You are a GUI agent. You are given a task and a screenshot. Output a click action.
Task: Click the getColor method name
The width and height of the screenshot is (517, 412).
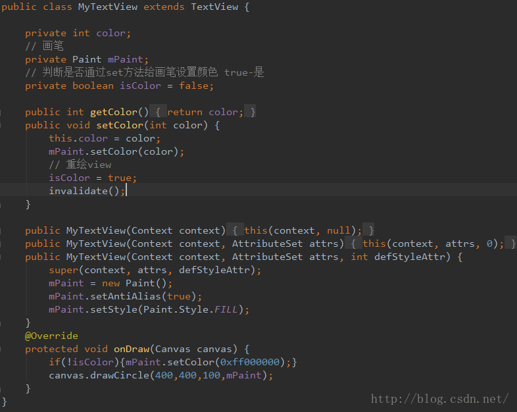point(114,112)
